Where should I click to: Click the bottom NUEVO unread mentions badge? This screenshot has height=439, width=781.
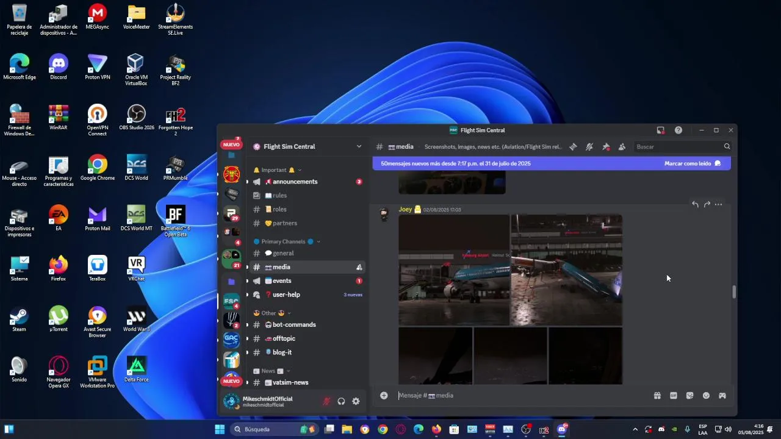(231, 382)
